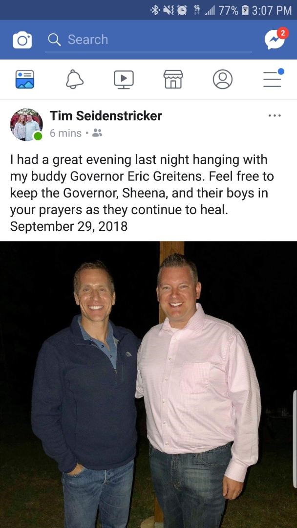Open the hamburger menu with blue dot
Screen dimensions: 297x528
(x=273, y=78)
